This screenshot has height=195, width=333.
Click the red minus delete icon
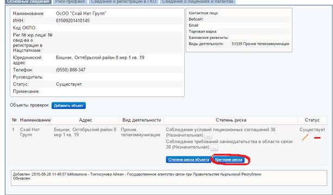[317, 138]
